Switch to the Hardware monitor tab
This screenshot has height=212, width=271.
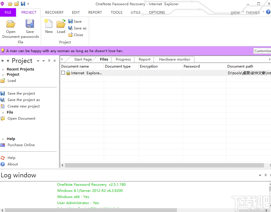click(x=174, y=59)
